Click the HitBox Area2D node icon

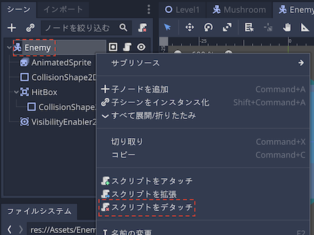(24, 92)
